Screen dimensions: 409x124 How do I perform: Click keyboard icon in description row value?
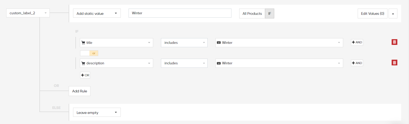pyautogui.click(x=219, y=63)
